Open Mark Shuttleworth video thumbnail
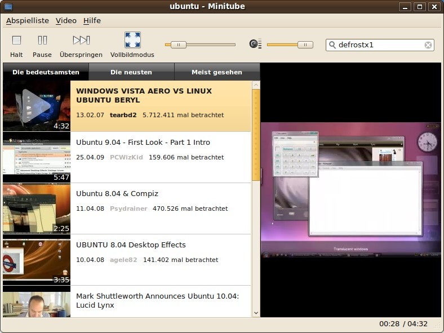This screenshot has height=333, width=444. [x=37, y=301]
